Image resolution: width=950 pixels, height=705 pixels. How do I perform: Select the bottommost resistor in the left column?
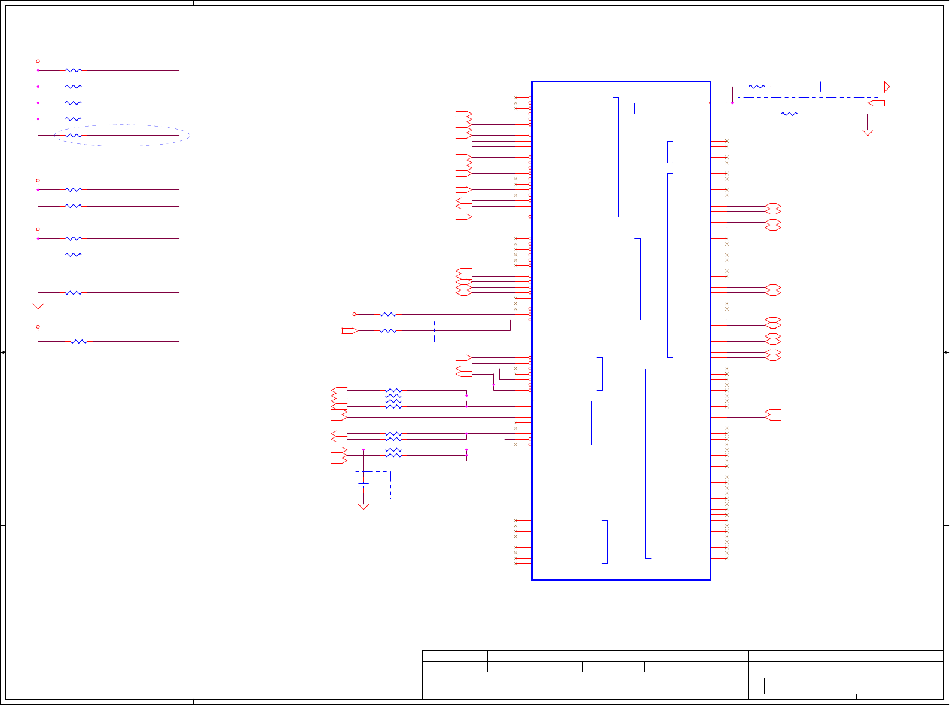(79, 342)
